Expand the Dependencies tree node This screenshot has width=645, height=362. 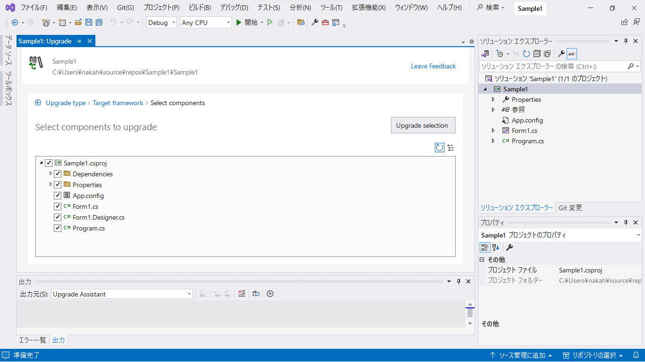coord(51,174)
